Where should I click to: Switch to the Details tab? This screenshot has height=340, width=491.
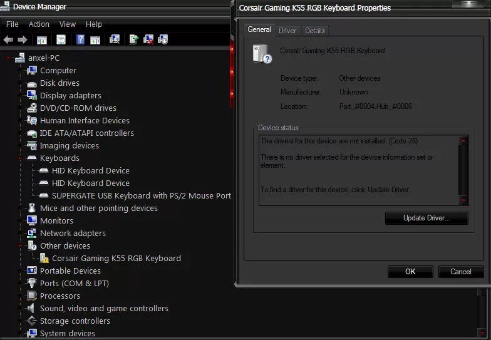click(x=314, y=31)
